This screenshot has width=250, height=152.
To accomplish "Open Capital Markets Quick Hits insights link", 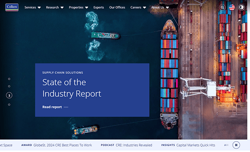I will 196,145.
